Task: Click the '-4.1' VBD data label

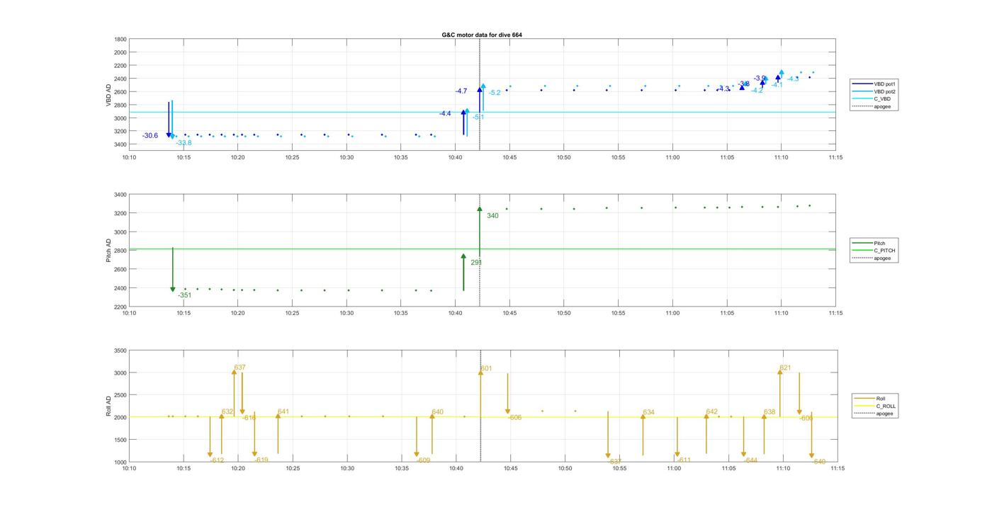Action: [777, 85]
